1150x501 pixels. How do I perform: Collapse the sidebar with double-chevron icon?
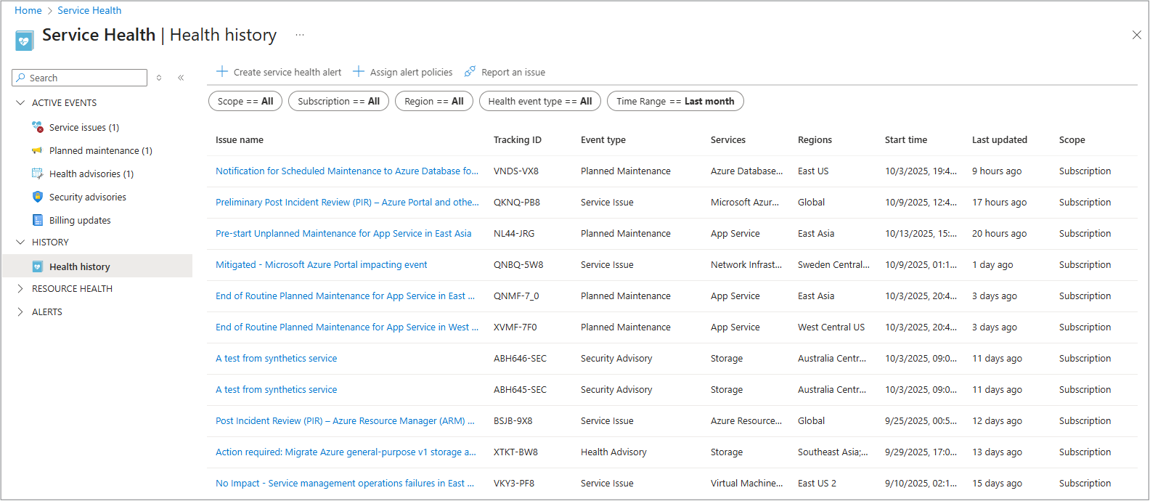pos(181,78)
